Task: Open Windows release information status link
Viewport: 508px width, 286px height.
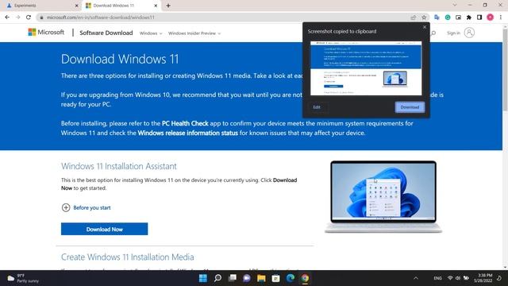Action: click(188, 133)
